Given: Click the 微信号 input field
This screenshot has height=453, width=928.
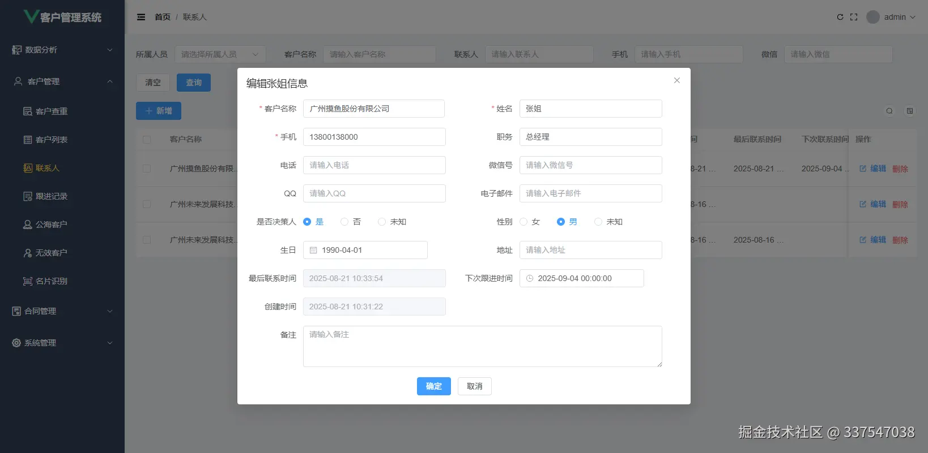Looking at the screenshot, I should (591, 165).
